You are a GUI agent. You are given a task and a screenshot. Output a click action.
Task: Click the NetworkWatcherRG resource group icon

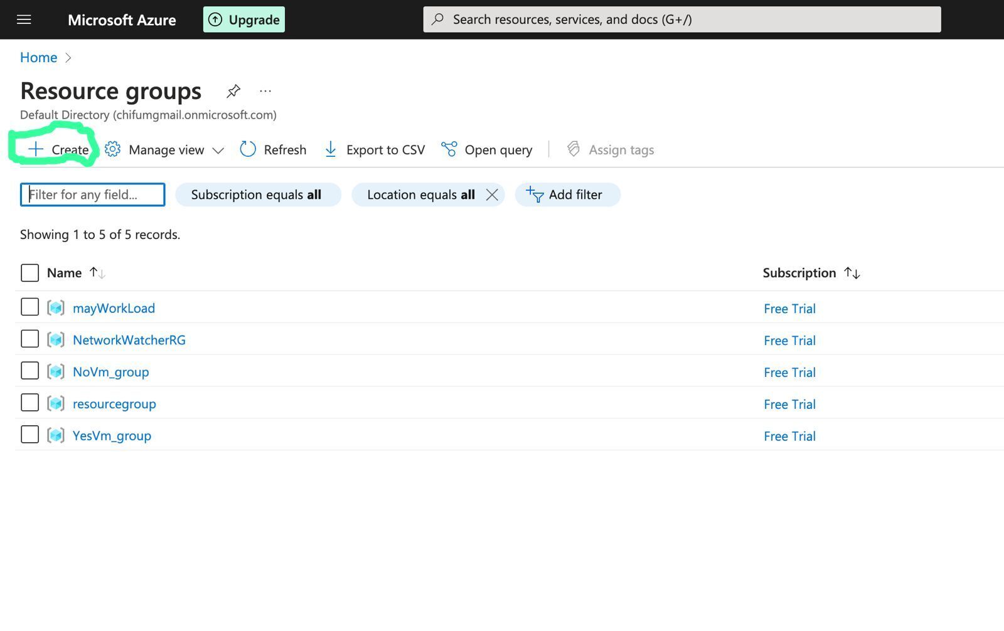point(56,340)
